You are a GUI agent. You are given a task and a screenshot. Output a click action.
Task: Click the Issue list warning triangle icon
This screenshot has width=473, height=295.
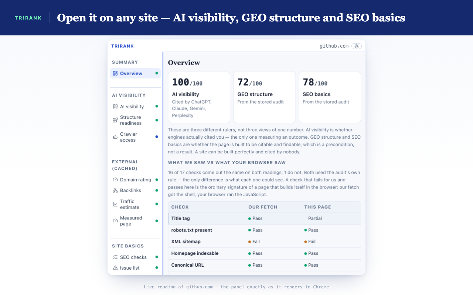(115, 268)
